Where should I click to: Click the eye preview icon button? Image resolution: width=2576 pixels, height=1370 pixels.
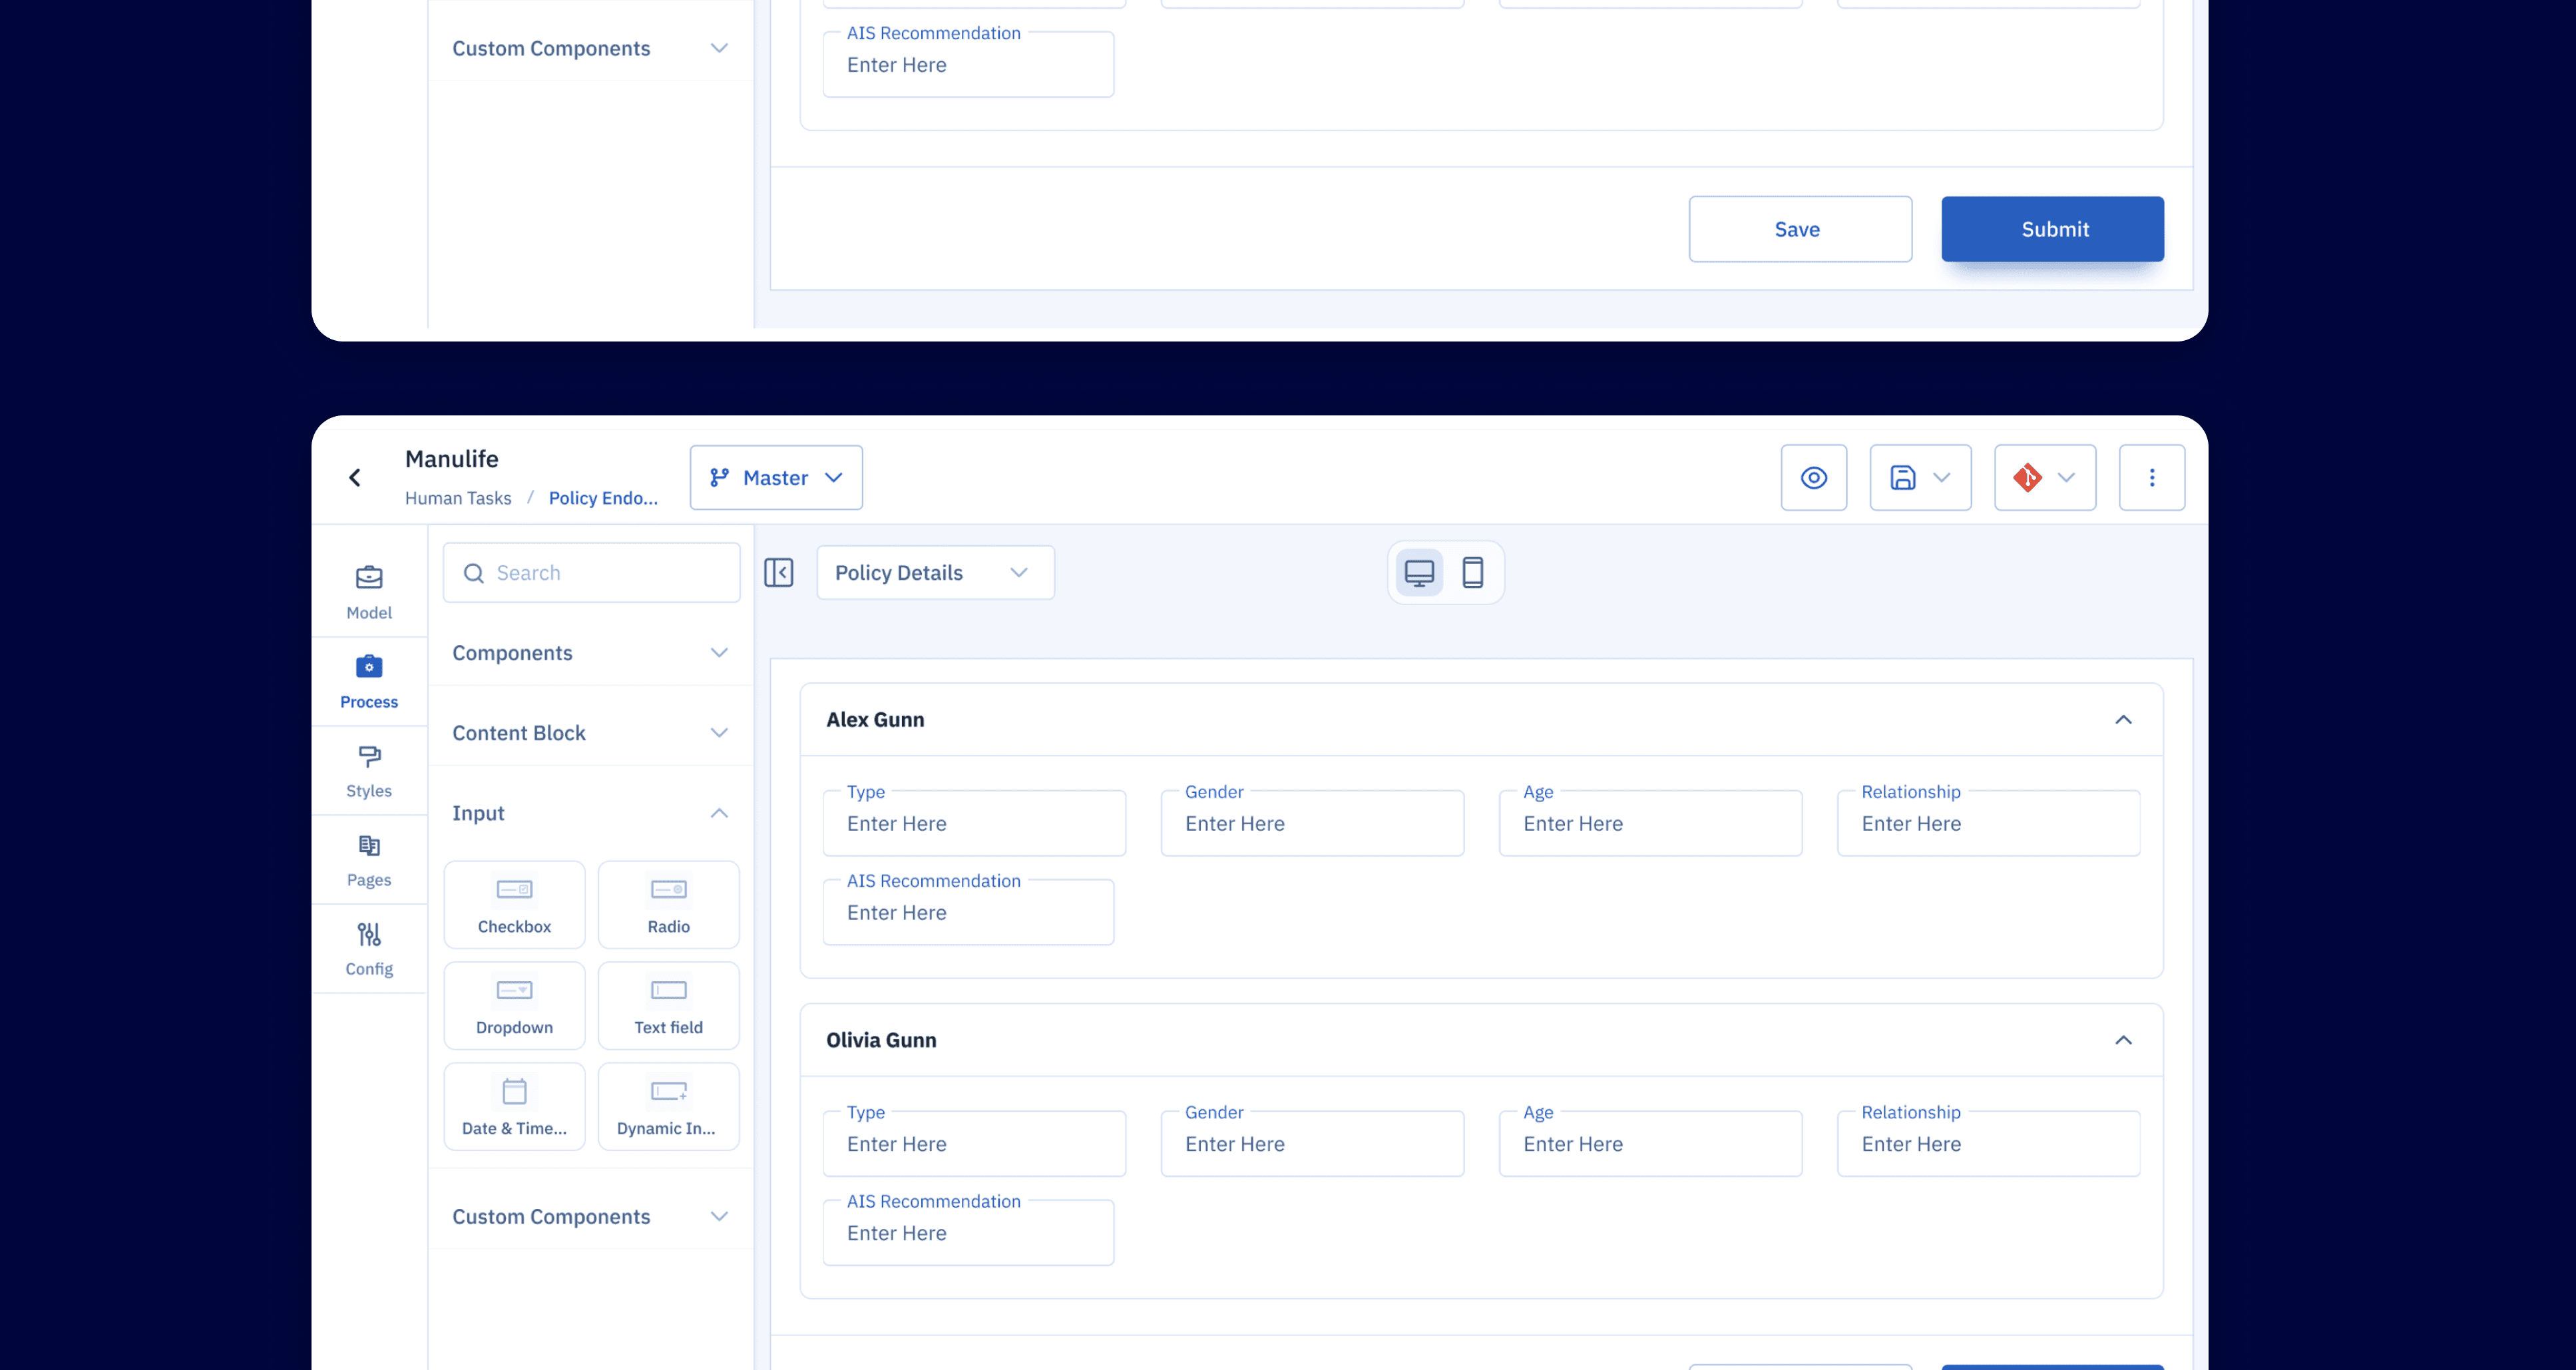1813,478
